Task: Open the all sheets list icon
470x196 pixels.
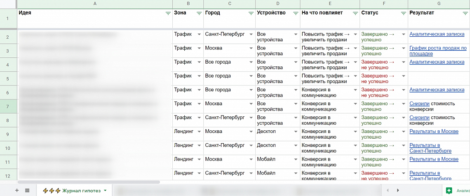Action: pyautogui.click(x=27, y=190)
